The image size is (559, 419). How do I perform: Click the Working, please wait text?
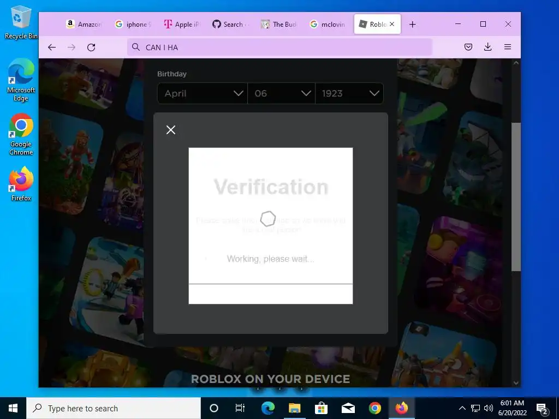[x=271, y=259]
